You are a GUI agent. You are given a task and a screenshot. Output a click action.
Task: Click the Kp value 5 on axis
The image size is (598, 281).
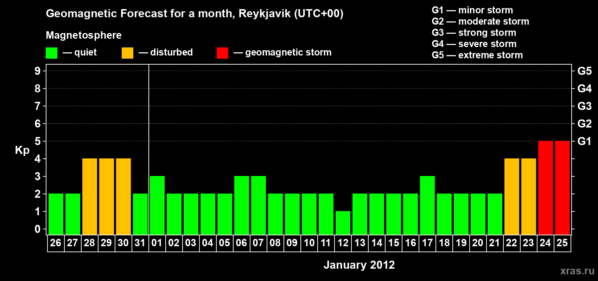point(38,141)
